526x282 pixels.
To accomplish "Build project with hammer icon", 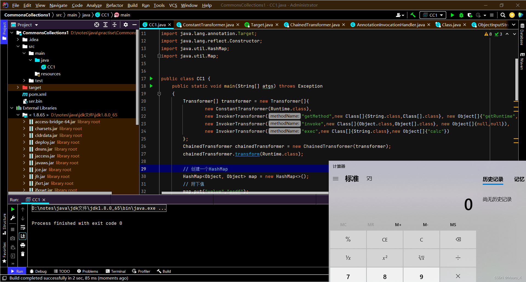I will tap(413, 15).
